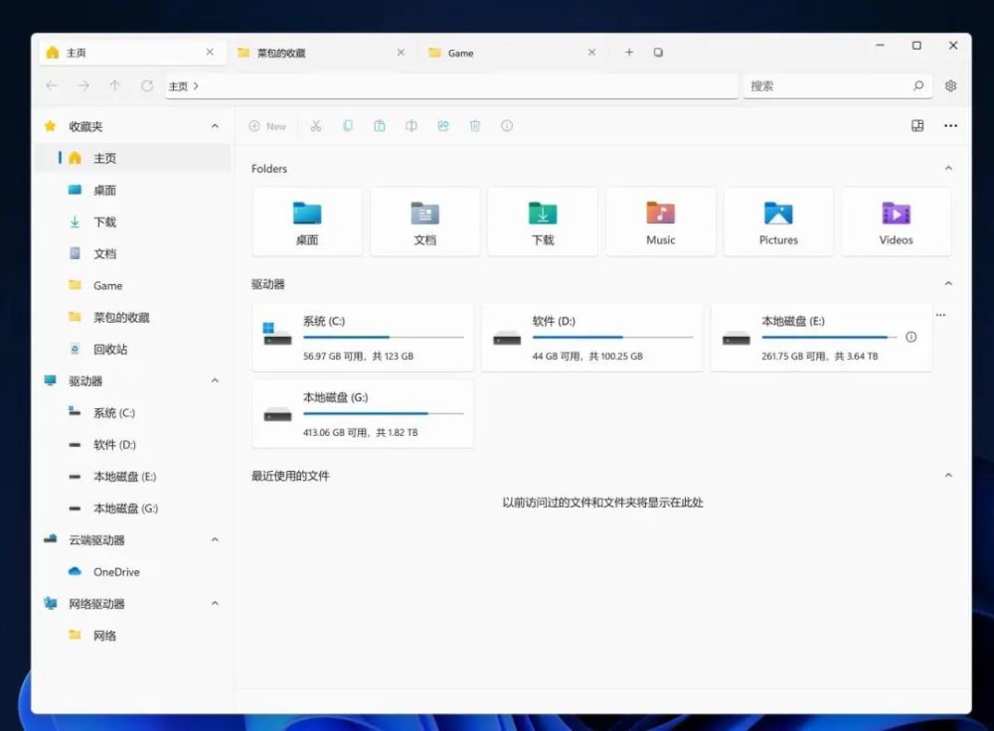Image resolution: width=994 pixels, height=731 pixels.
Task: Open the Properties info icon in toolbar
Action: tap(507, 126)
